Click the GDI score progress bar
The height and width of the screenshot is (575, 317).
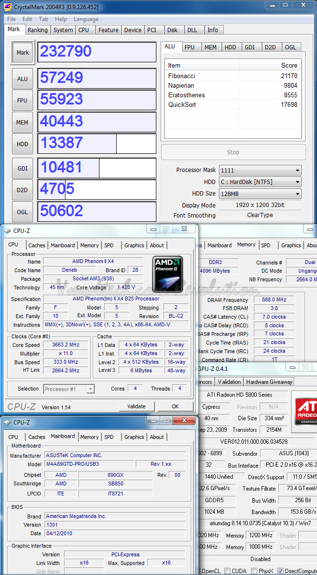[x=97, y=168]
